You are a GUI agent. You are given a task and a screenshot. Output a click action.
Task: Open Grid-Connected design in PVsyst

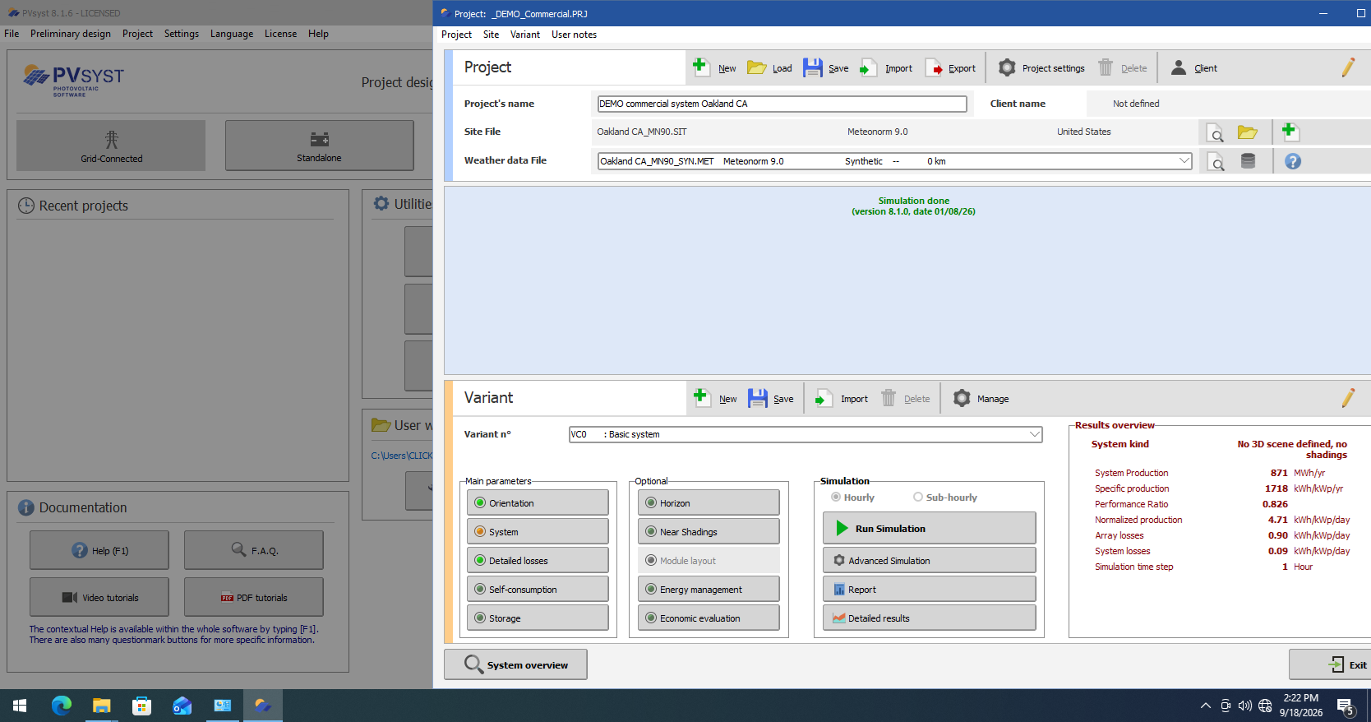(111, 146)
